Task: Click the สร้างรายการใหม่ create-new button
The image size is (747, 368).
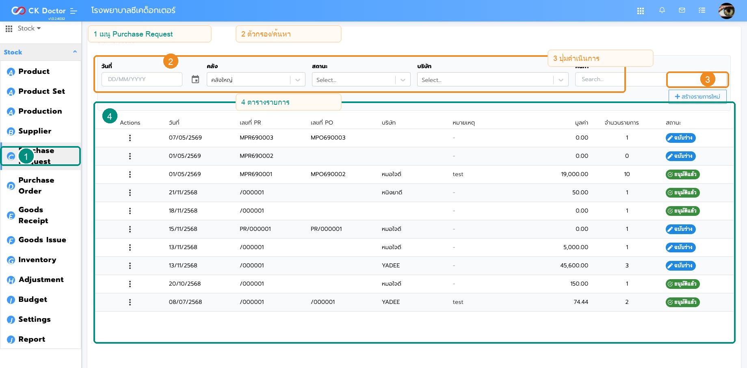Action: coord(697,97)
